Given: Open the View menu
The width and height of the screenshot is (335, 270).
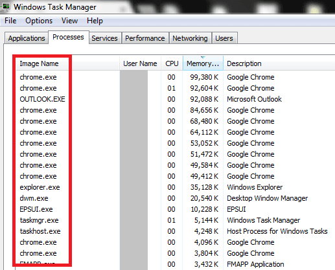Looking at the screenshot, I should [x=69, y=21].
